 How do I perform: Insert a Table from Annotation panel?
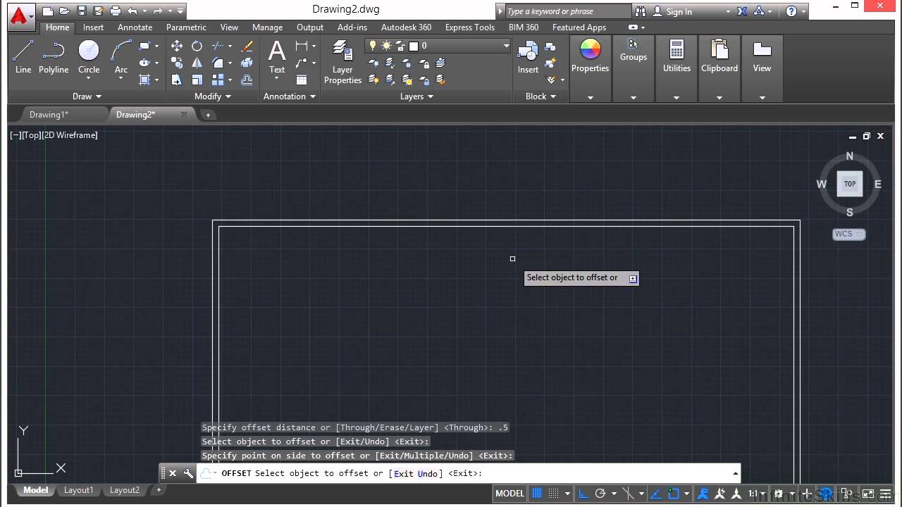coord(302,80)
